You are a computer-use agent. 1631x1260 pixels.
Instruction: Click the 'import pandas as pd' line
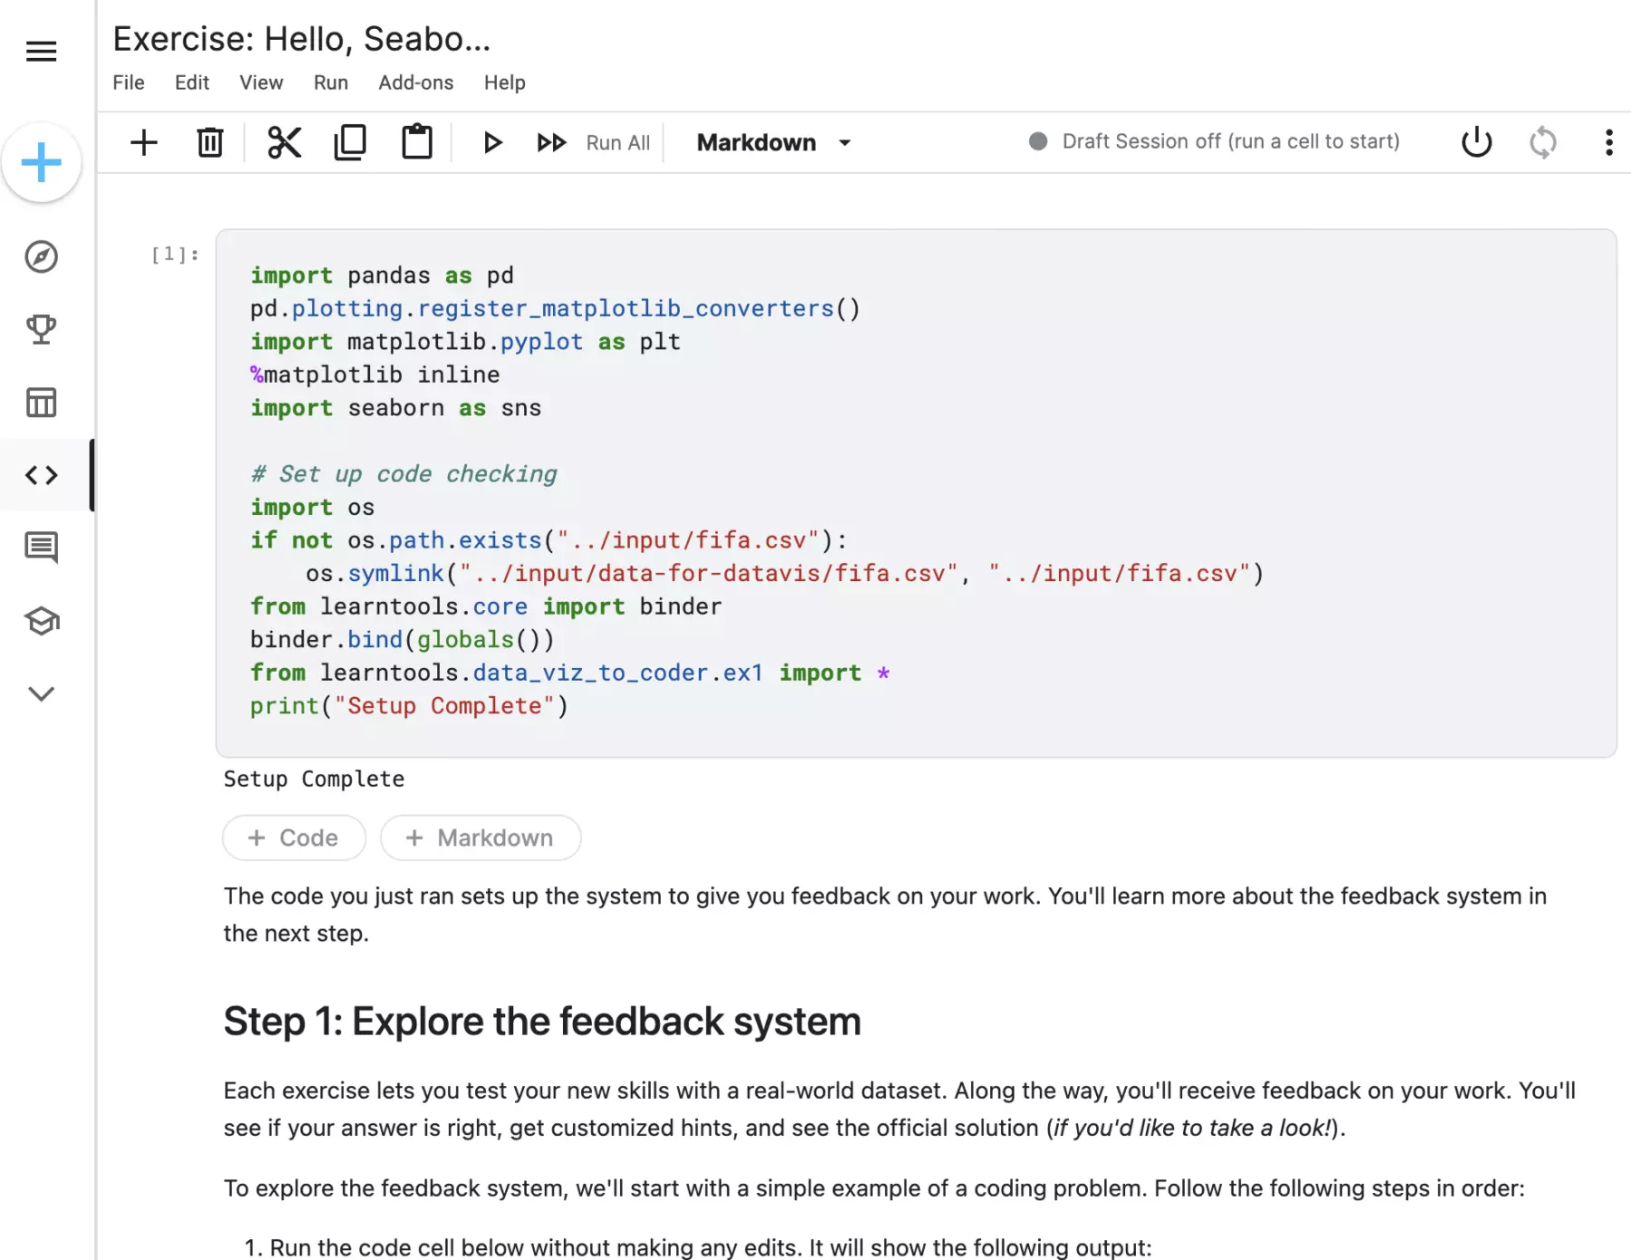383,276
